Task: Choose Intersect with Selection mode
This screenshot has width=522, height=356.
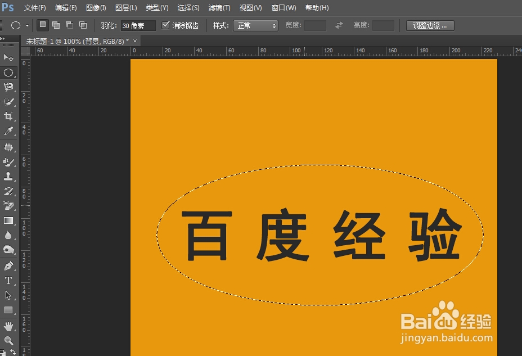Action: pos(83,25)
